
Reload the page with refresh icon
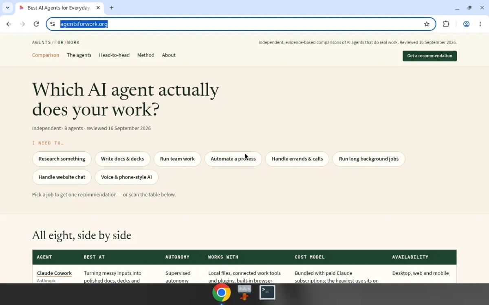(x=36, y=24)
